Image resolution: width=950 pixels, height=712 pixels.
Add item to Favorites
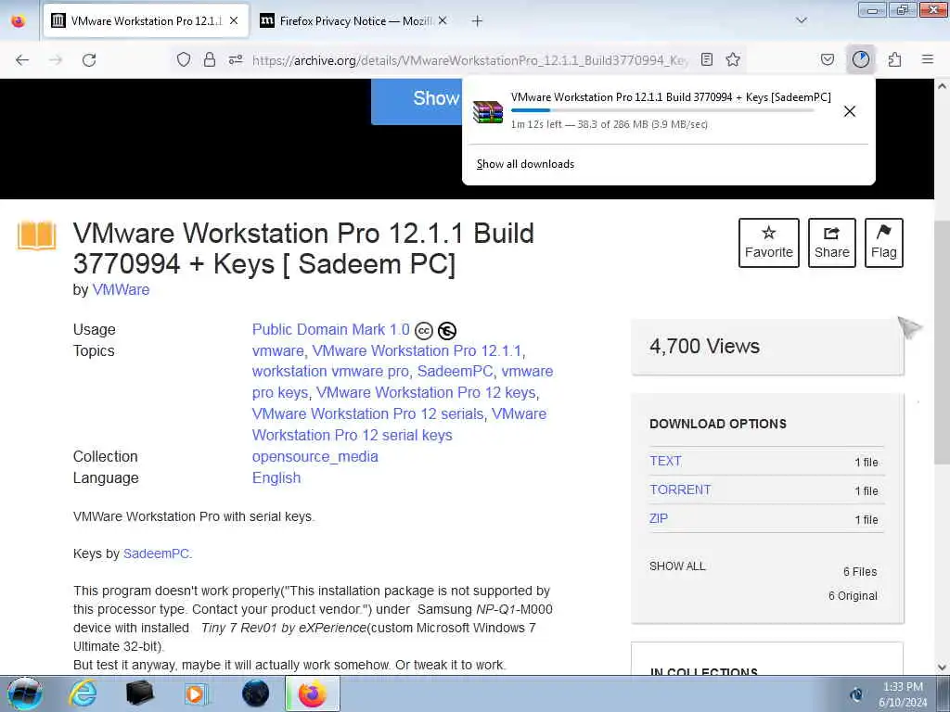click(769, 243)
